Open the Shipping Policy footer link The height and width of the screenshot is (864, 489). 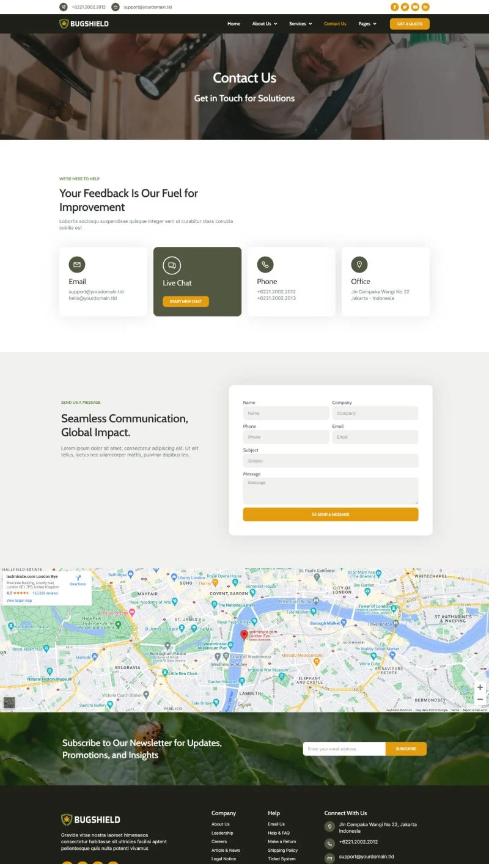pos(283,850)
